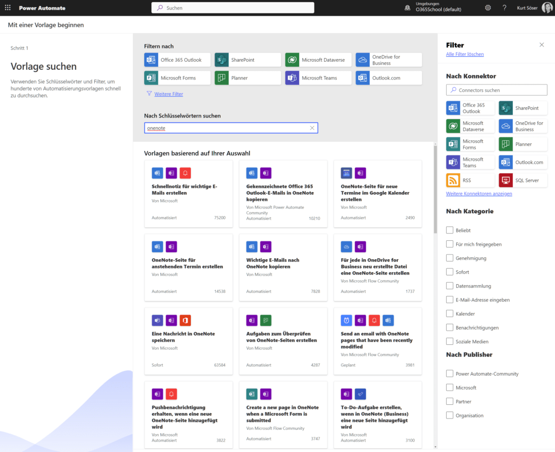Filter by Microsoft Forms in top filter row
This screenshot has width=555, height=452.
point(177,78)
